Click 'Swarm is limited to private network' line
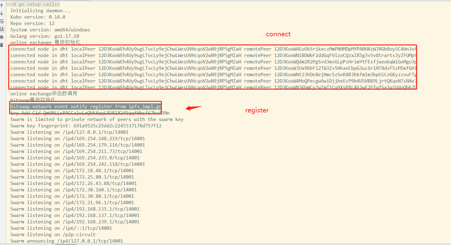The height and width of the screenshot is (245, 451). (x=97, y=119)
